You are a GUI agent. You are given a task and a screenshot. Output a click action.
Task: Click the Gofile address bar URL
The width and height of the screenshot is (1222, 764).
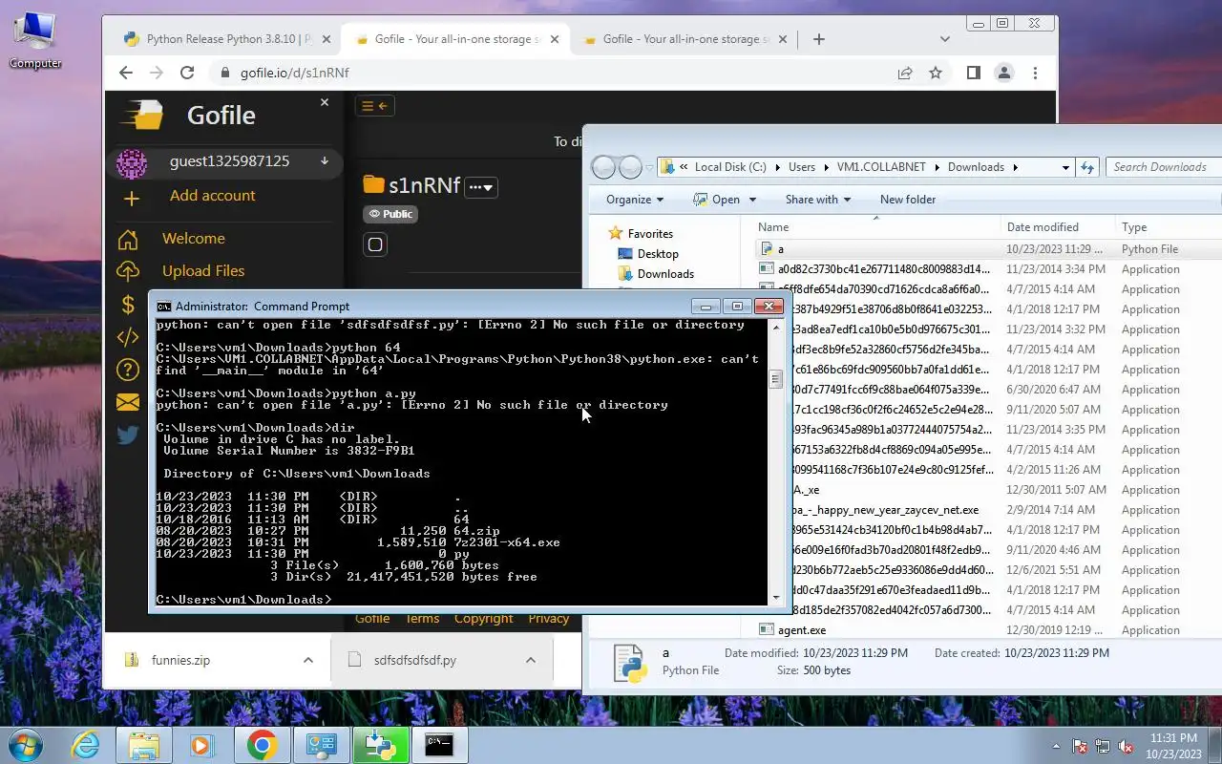(x=294, y=73)
